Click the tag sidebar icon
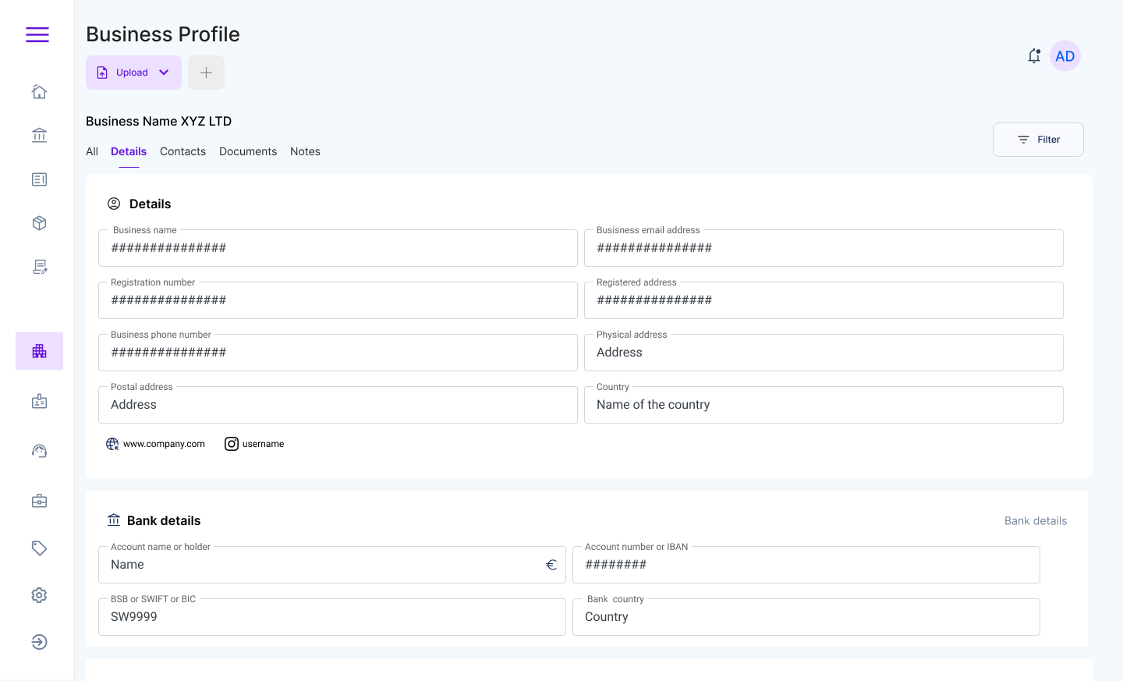This screenshot has height=681, width=1123. (39, 548)
